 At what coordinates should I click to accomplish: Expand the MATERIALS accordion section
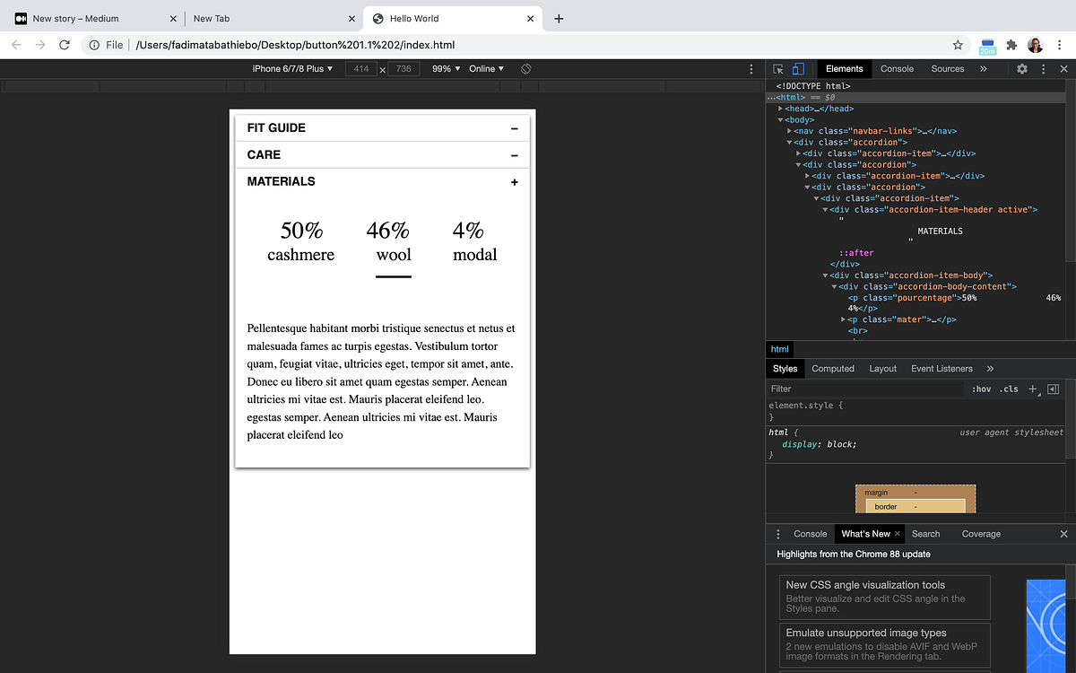click(514, 181)
